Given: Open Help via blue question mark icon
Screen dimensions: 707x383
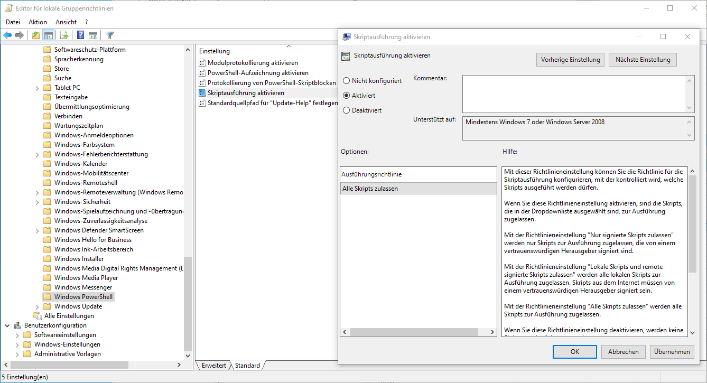Looking at the screenshot, I should point(80,35).
